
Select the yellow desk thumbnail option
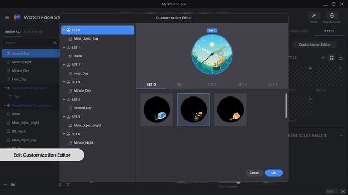point(194,109)
